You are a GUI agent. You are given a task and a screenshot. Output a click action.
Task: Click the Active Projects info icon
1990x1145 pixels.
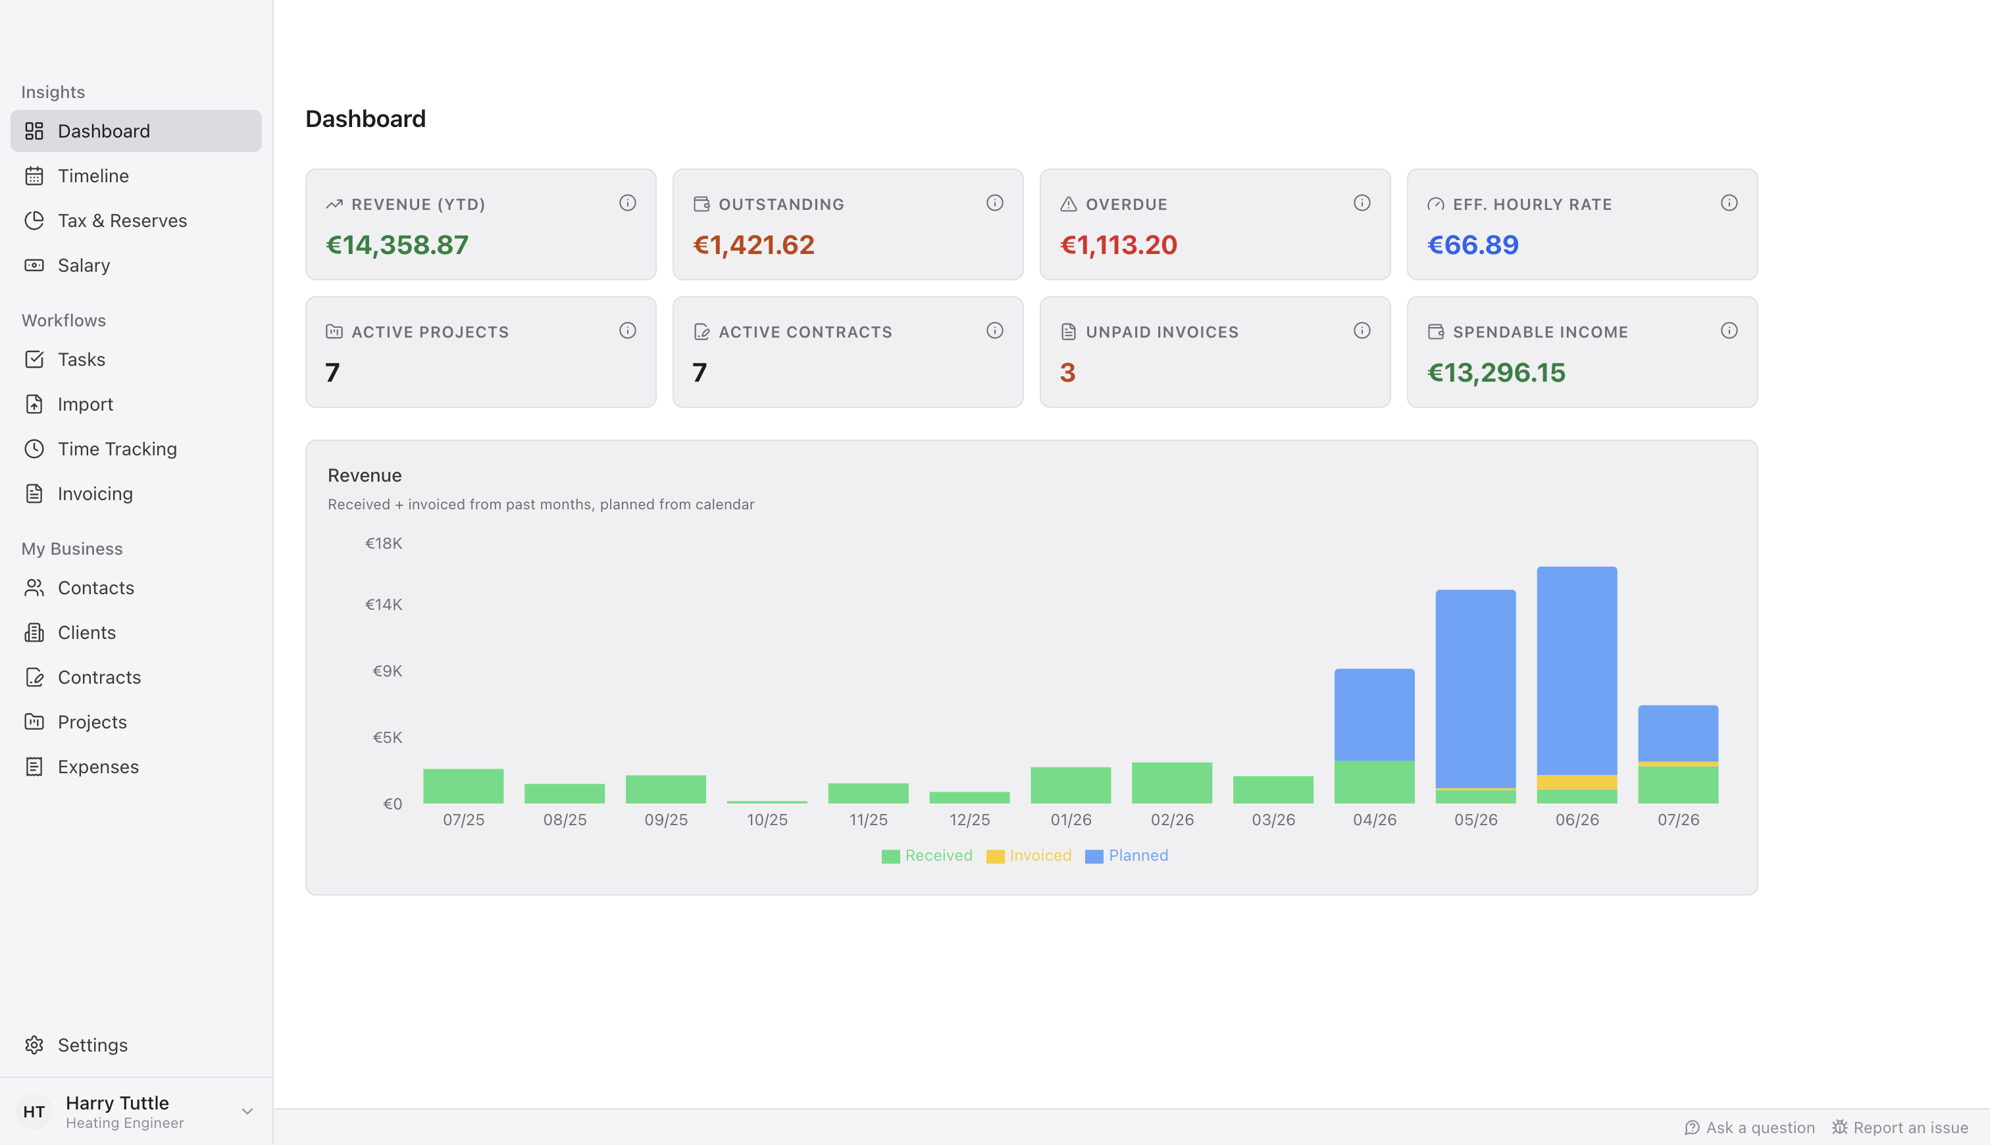(627, 330)
